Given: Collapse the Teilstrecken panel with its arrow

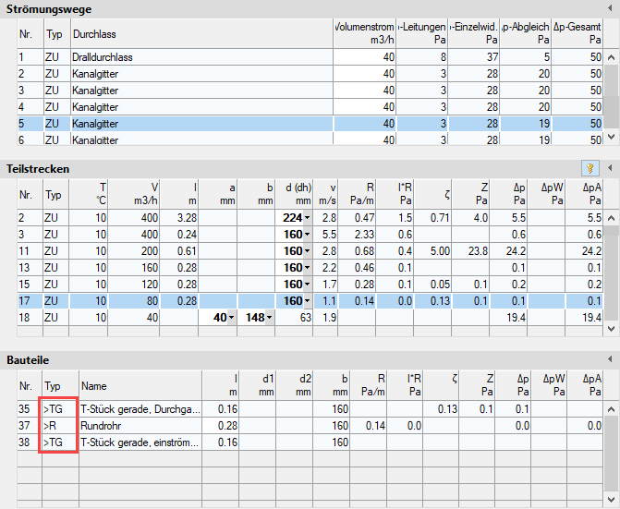Looking at the screenshot, I should point(610,168).
